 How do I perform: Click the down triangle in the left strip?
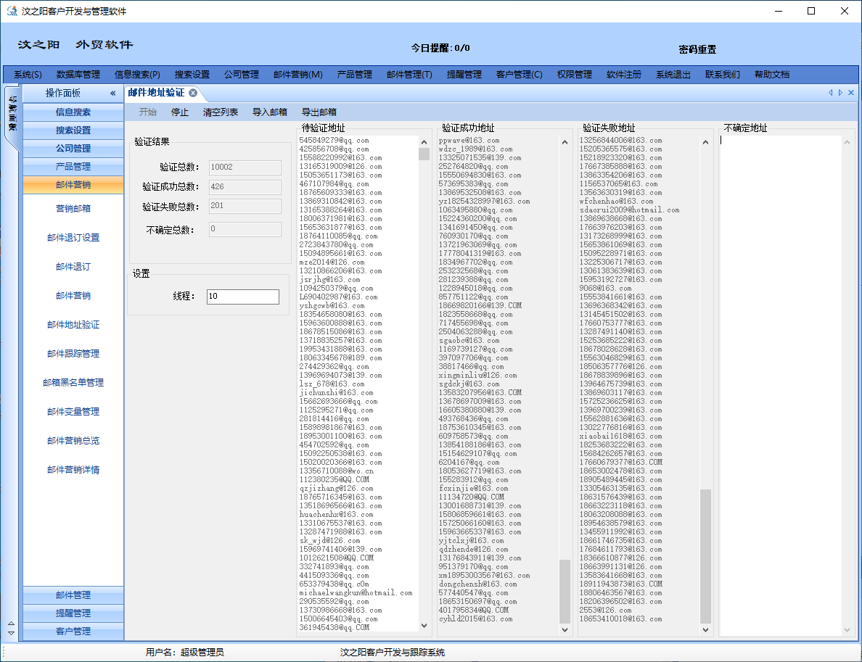11,633
